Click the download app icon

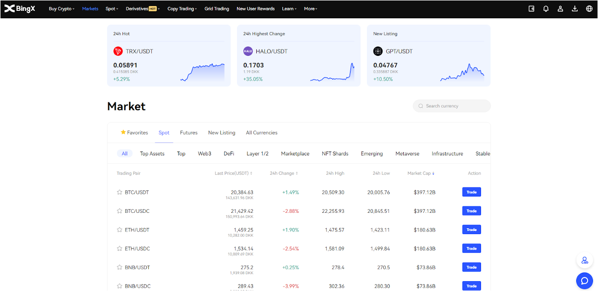click(x=575, y=8)
